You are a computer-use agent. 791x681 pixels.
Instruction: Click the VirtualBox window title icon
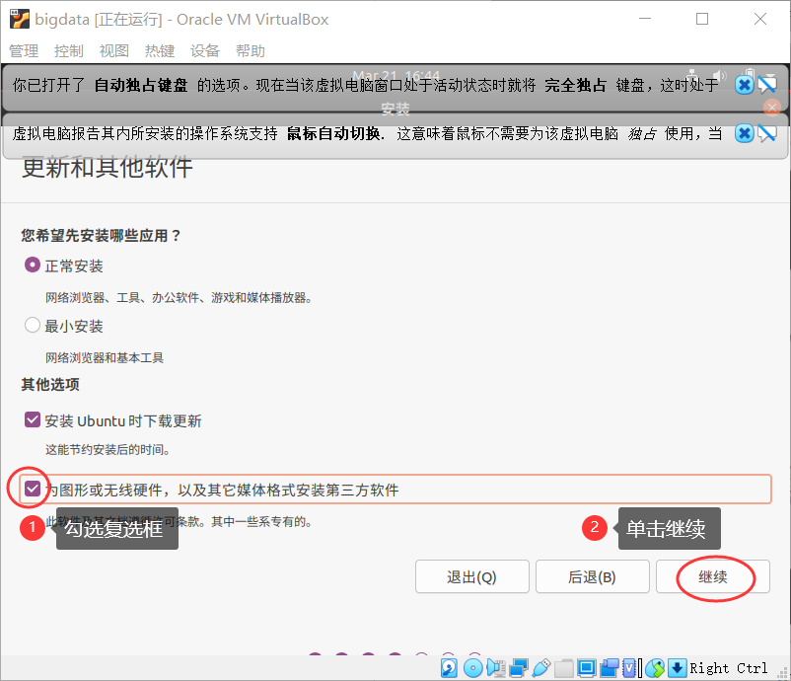click(19, 19)
